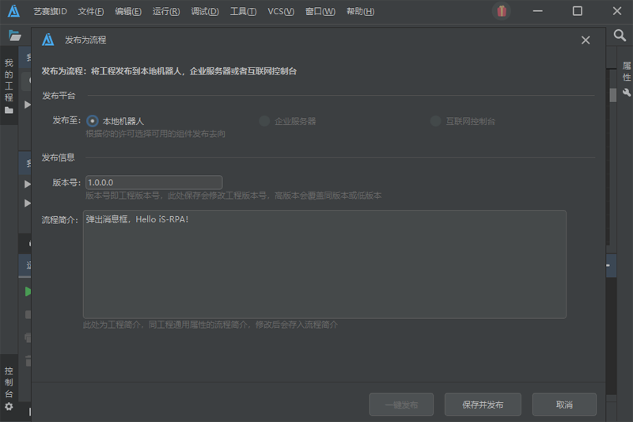
Task: Open the 调试(D) menu
Action: (x=205, y=11)
